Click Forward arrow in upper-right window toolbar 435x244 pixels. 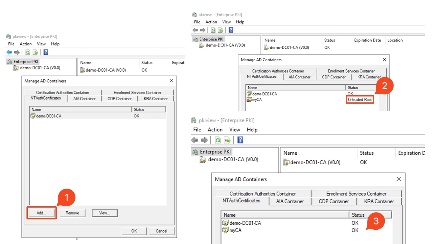pyautogui.click(x=203, y=30)
